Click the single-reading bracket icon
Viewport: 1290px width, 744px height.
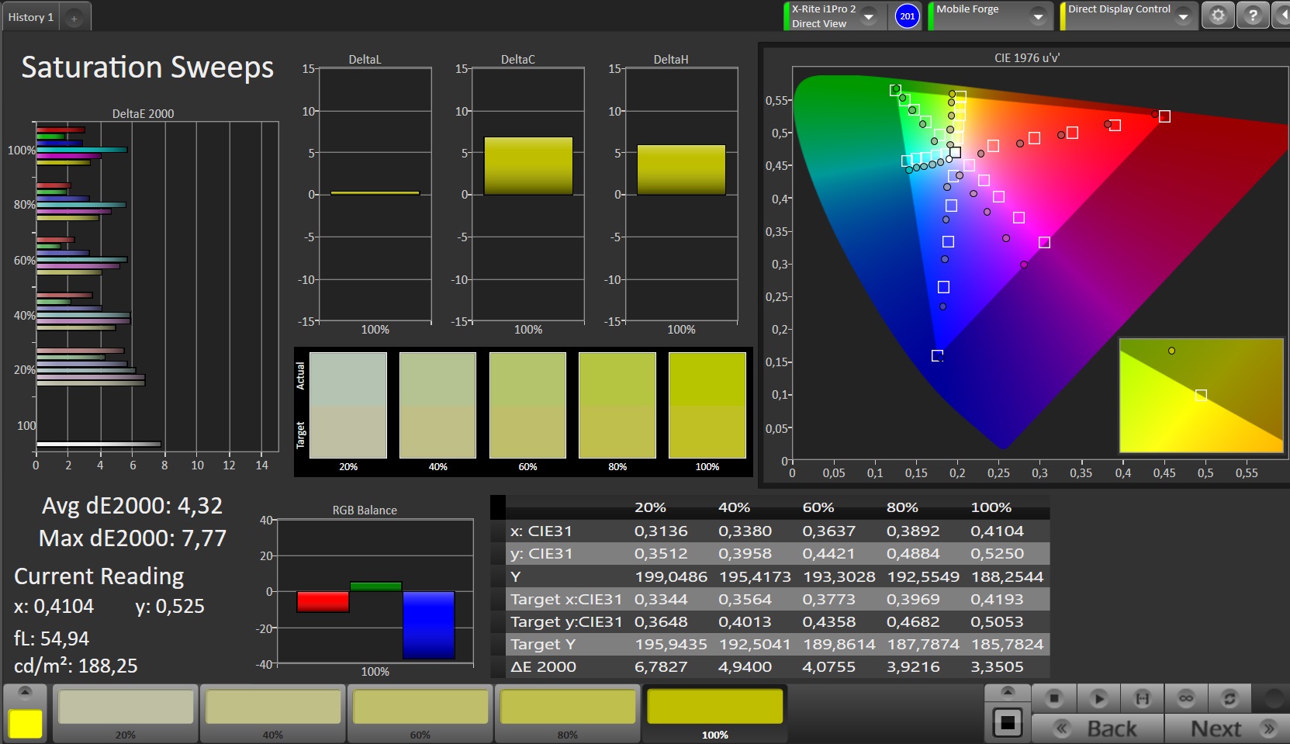1143,698
